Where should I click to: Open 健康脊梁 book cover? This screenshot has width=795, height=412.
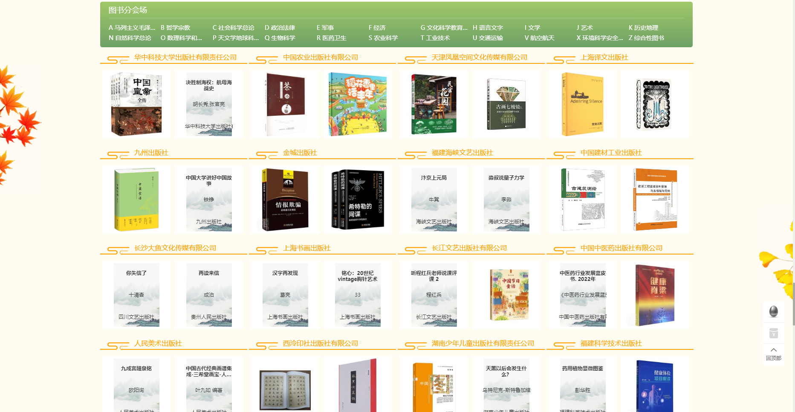[655, 295]
